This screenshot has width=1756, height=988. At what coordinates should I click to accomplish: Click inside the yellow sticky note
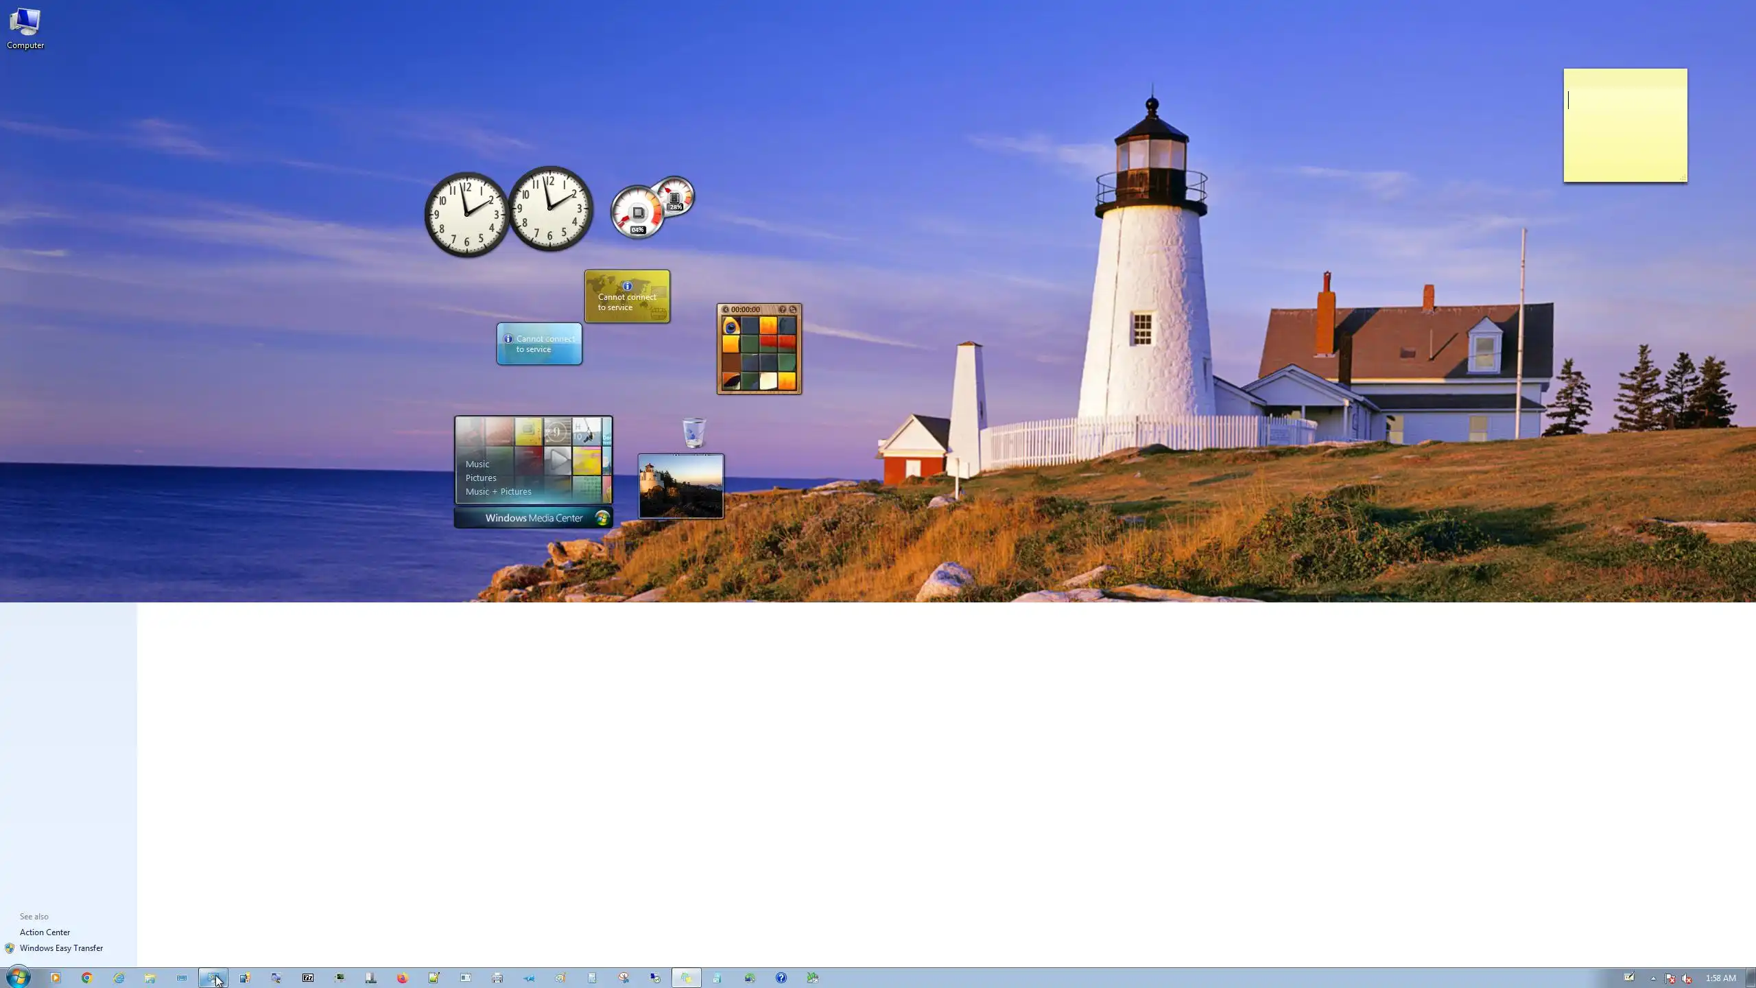[x=1625, y=127]
